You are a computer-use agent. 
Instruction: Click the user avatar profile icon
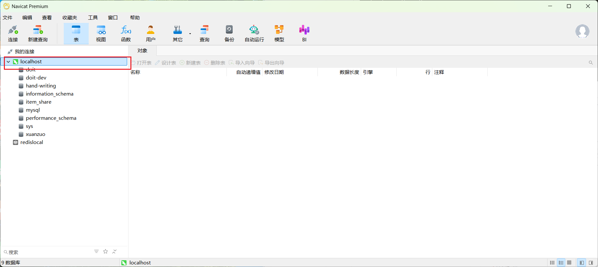pos(582,31)
